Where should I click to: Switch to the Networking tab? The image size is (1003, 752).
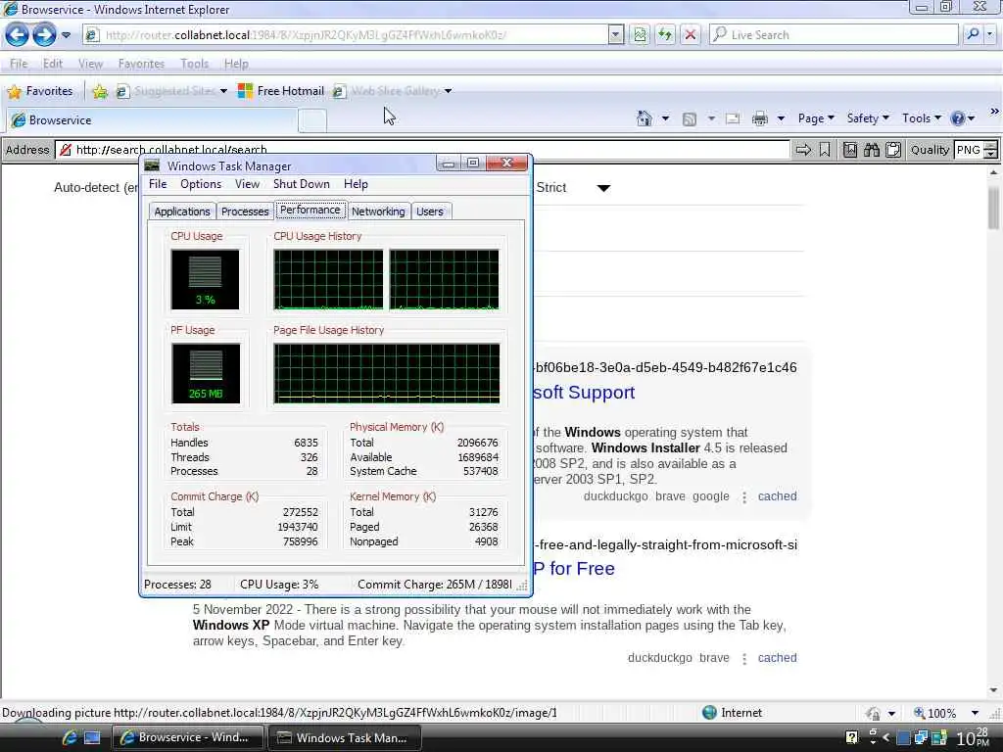(378, 211)
